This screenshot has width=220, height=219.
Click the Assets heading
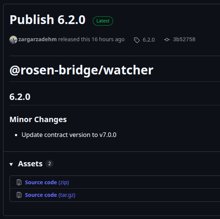pyautogui.click(x=30, y=164)
